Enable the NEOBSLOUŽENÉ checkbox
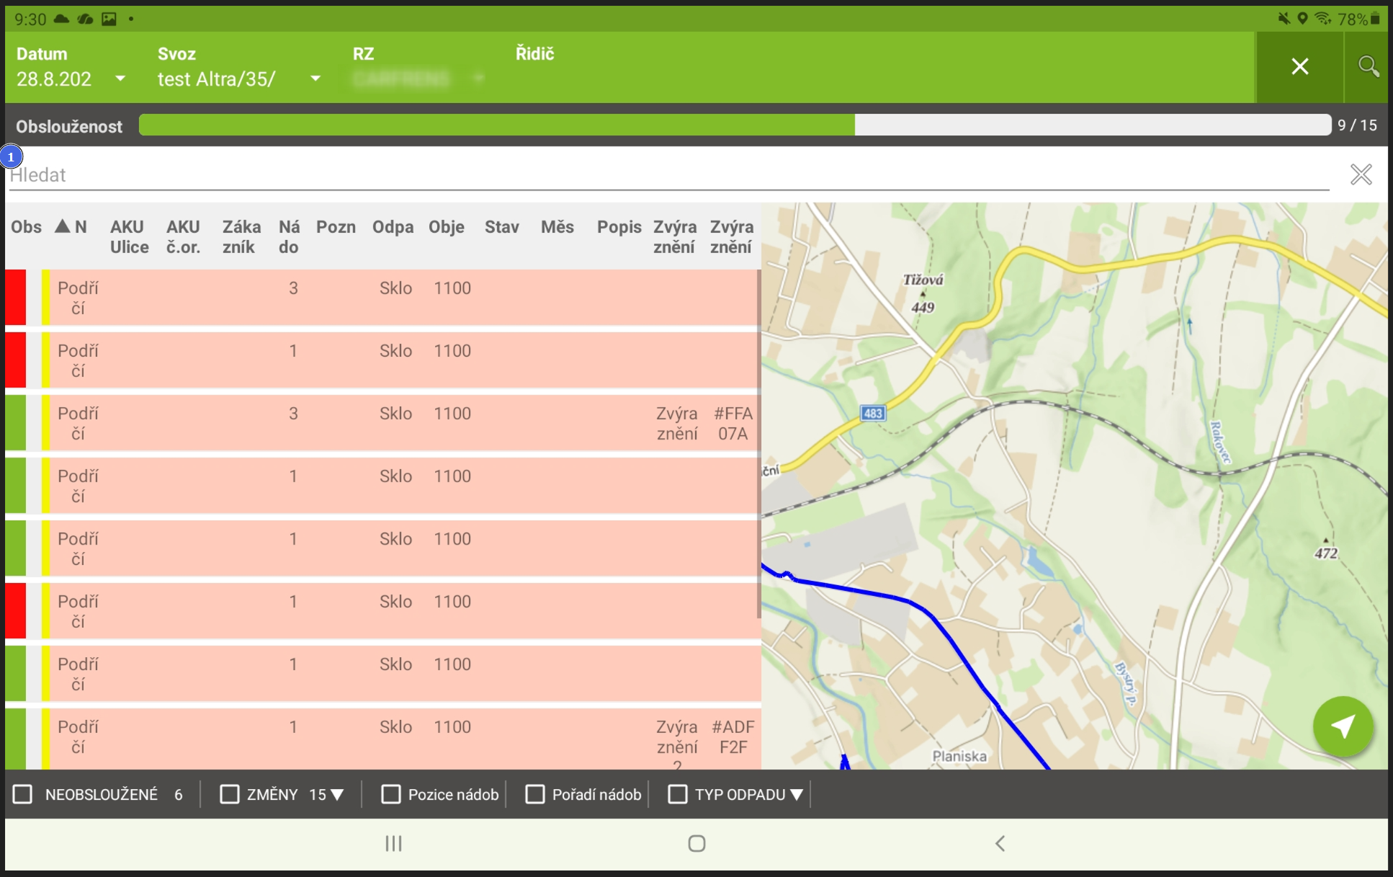Screen dimensions: 1393x877 click(23, 794)
